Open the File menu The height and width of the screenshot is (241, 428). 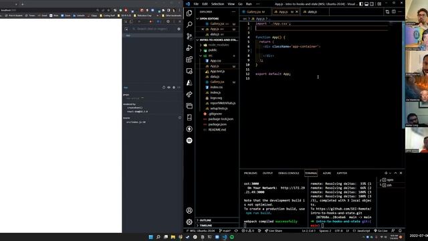(x=196, y=4)
